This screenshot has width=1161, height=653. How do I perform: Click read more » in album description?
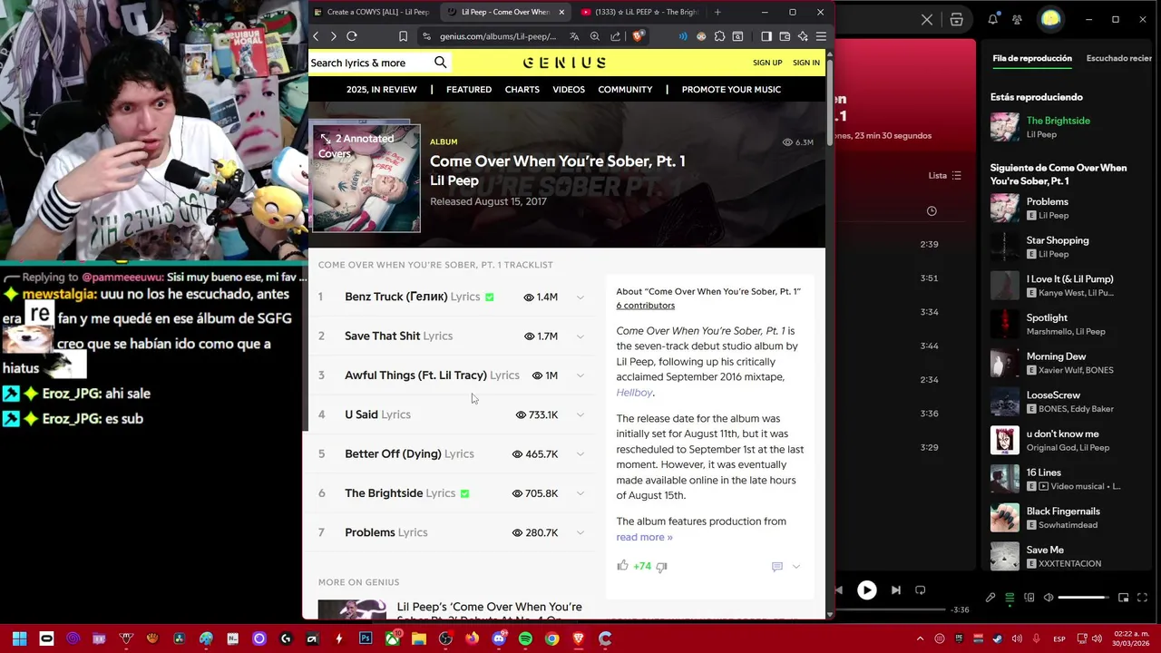pos(644,537)
